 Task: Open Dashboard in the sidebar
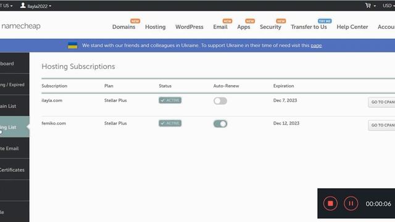(15, 64)
